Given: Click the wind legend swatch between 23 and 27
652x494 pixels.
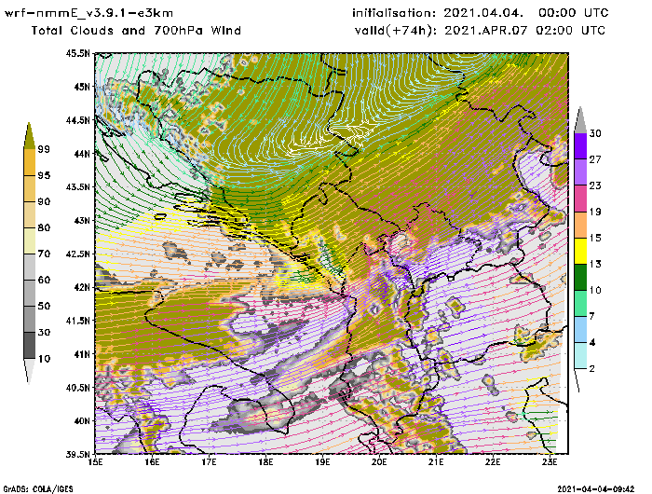Looking at the screenshot, I should pos(580,172).
